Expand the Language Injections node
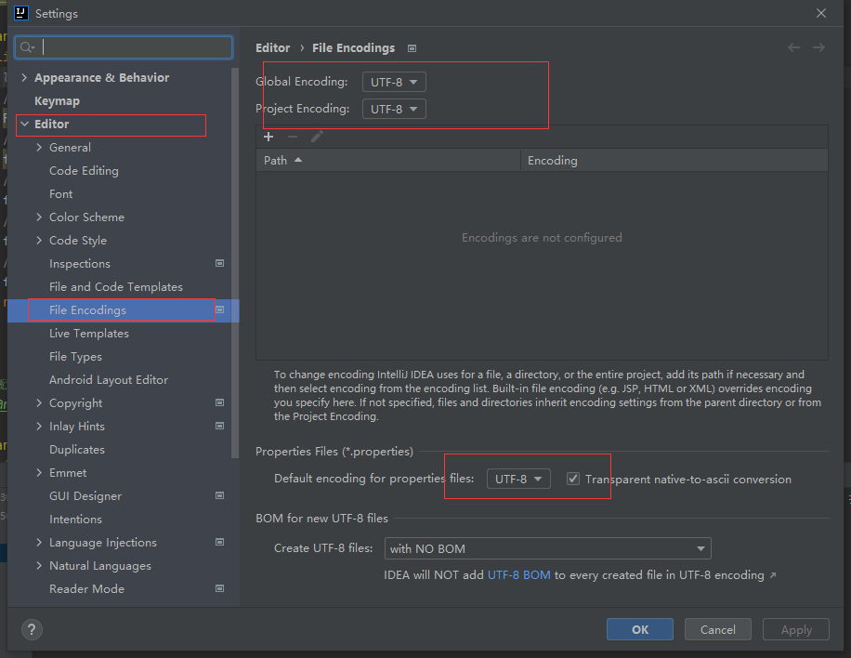Viewport: 851px width, 658px height. pyautogui.click(x=39, y=543)
